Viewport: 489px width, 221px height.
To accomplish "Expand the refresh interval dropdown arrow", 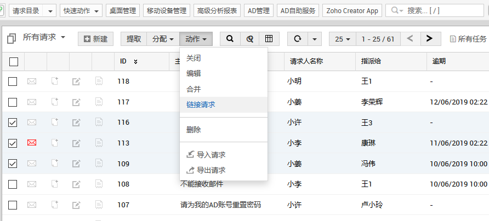I will (x=315, y=39).
